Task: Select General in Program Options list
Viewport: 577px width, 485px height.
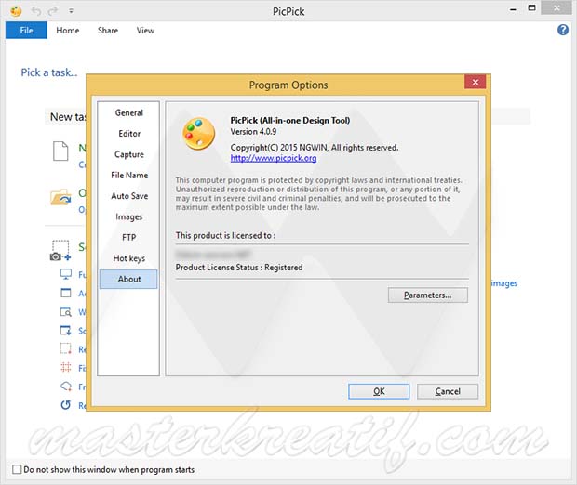Action: [128, 112]
